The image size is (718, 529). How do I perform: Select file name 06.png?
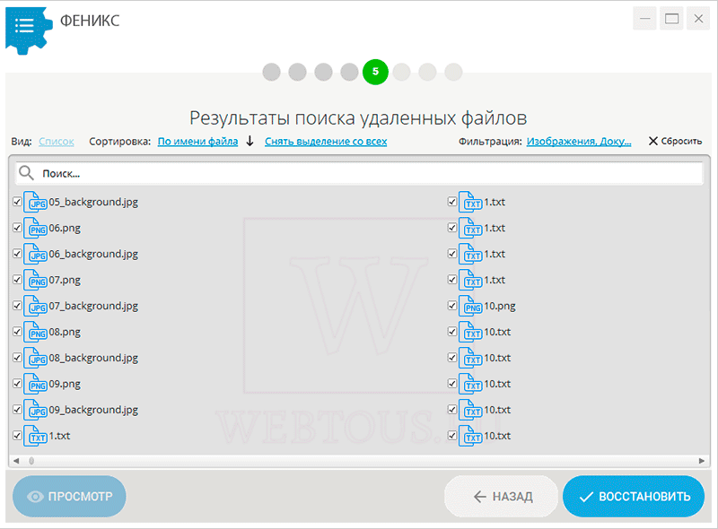65,228
